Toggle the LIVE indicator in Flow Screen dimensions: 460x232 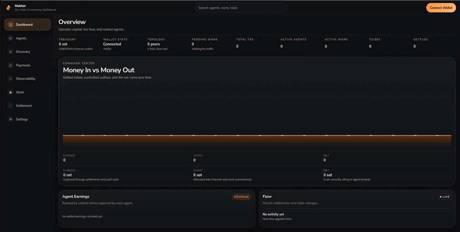click(445, 197)
